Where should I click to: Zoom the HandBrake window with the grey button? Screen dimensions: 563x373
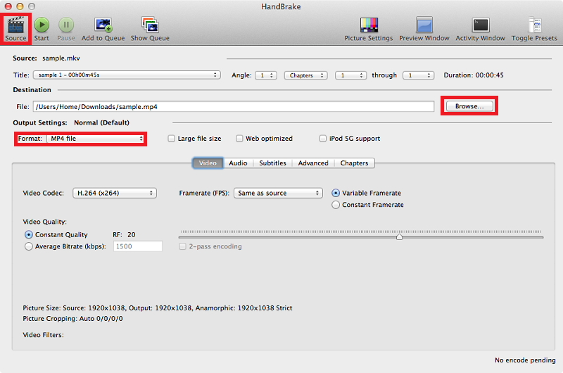(x=32, y=6)
